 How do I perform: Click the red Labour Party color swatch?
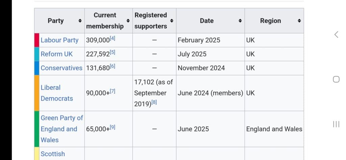(36, 40)
